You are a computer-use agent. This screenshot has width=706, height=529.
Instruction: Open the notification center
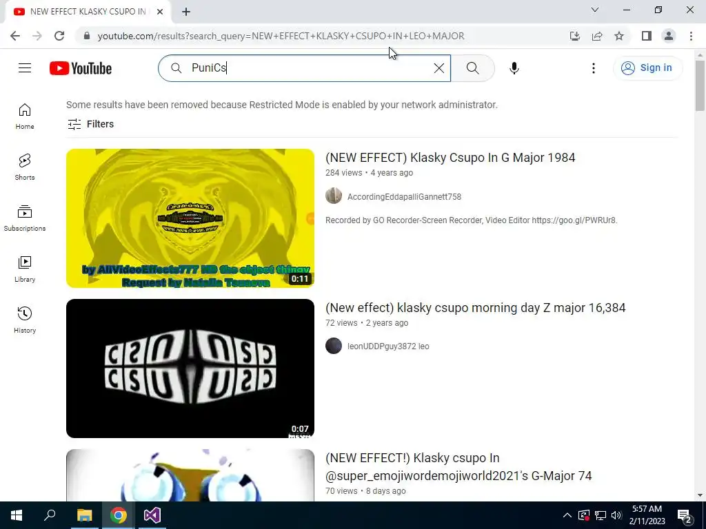tap(684, 515)
